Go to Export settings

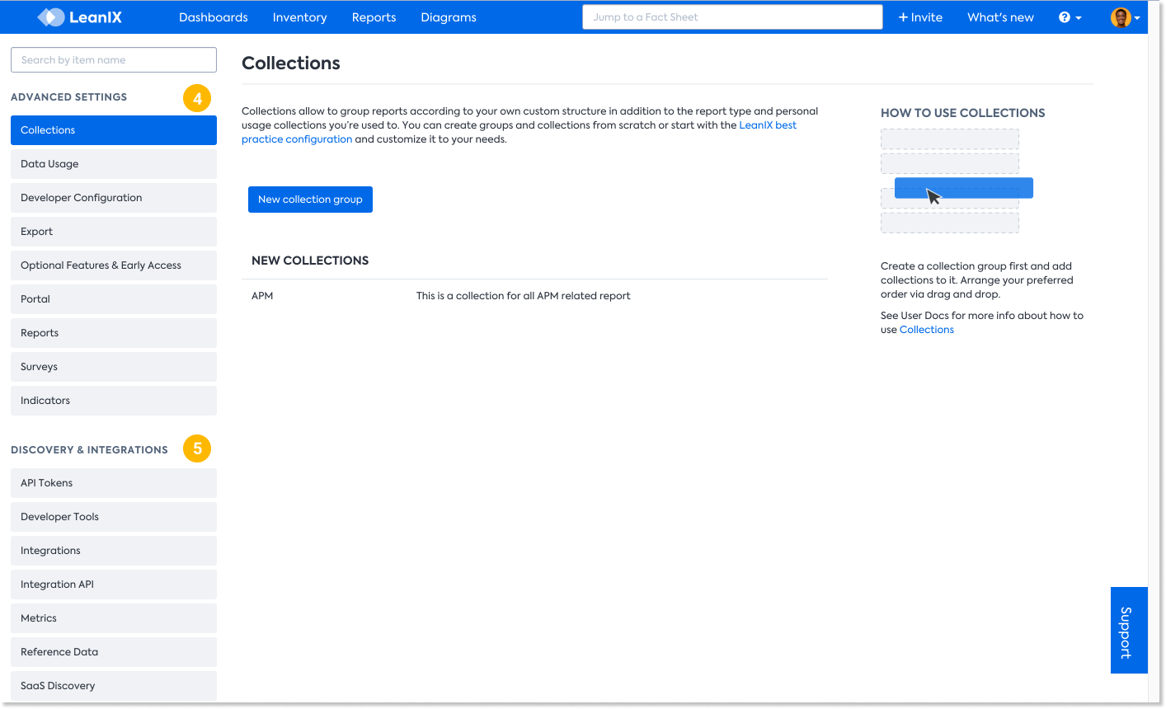[x=114, y=232]
